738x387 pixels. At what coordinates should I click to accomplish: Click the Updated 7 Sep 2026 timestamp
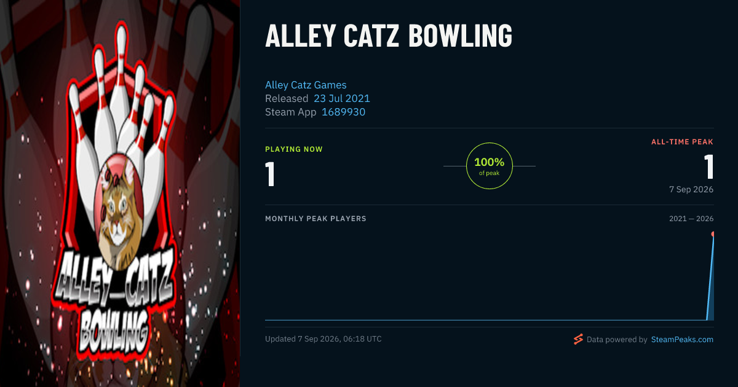pos(323,339)
